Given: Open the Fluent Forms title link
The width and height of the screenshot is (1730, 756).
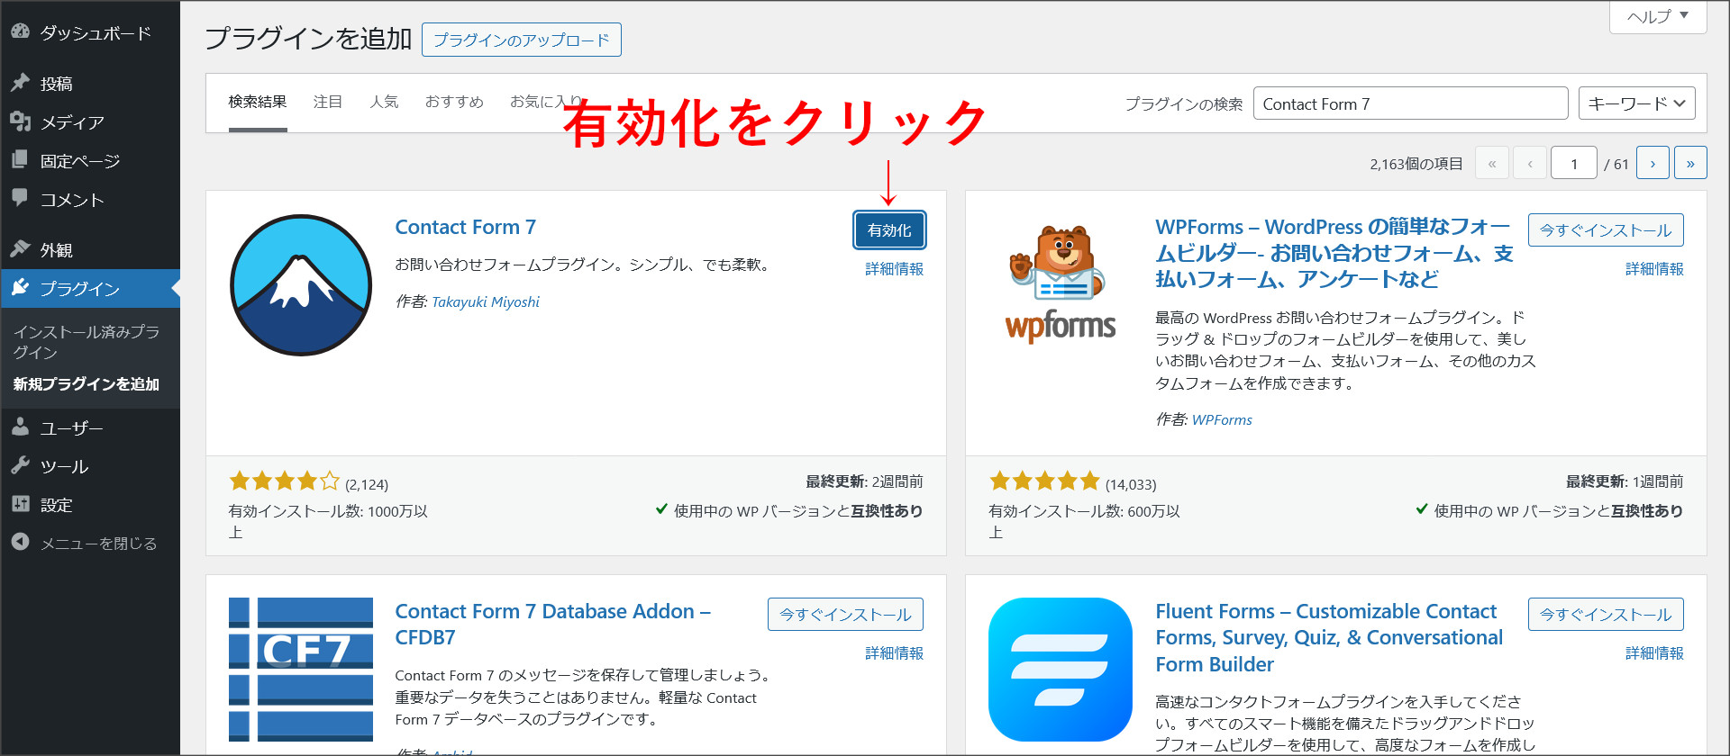Looking at the screenshot, I should click(1329, 637).
